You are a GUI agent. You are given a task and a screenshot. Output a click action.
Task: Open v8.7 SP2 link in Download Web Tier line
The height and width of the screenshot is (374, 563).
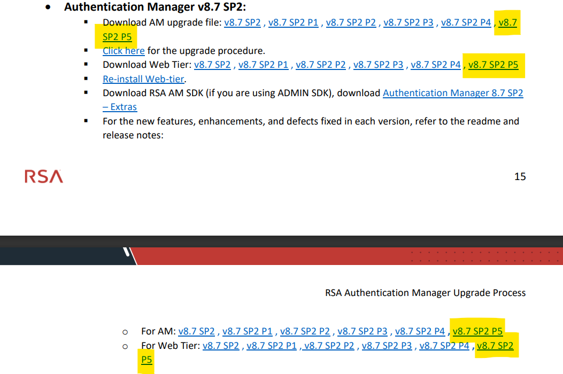212,65
